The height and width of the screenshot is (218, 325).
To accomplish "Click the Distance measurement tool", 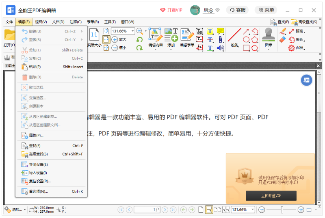I will tap(297, 31).
